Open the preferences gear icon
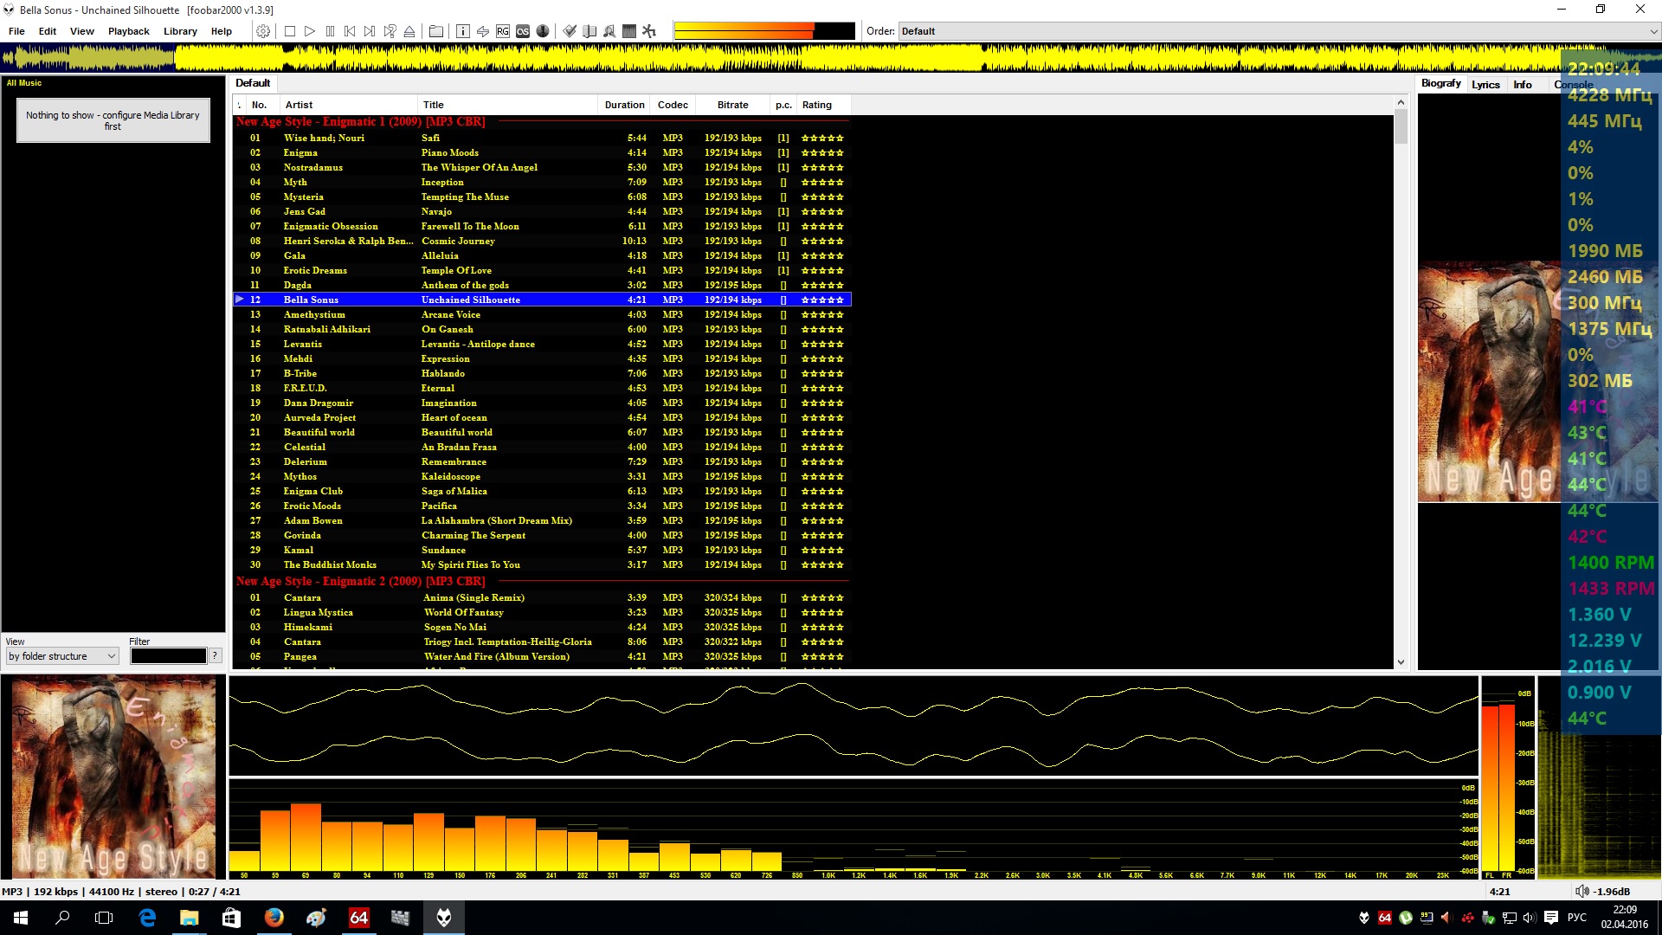Viewport: 1662px width, 935px height. click(263, 31)
